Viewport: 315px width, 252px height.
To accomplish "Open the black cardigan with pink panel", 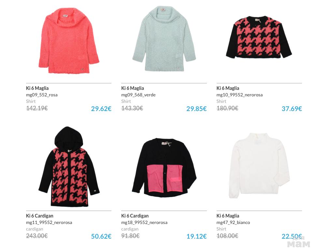I will (164, 168).
